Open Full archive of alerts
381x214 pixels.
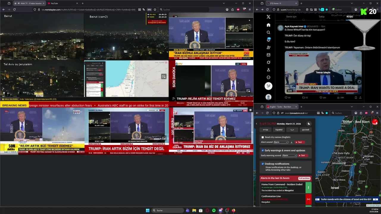305,178
